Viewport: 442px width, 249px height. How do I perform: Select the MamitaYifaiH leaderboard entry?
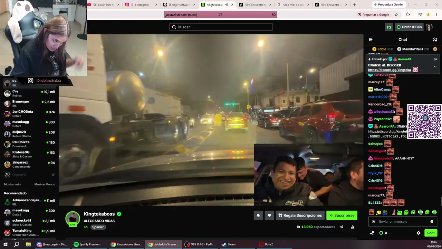point(413,49)
